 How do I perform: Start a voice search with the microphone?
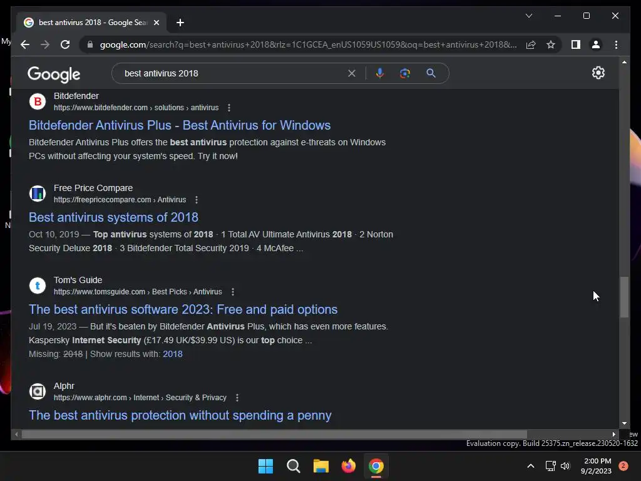380,73
